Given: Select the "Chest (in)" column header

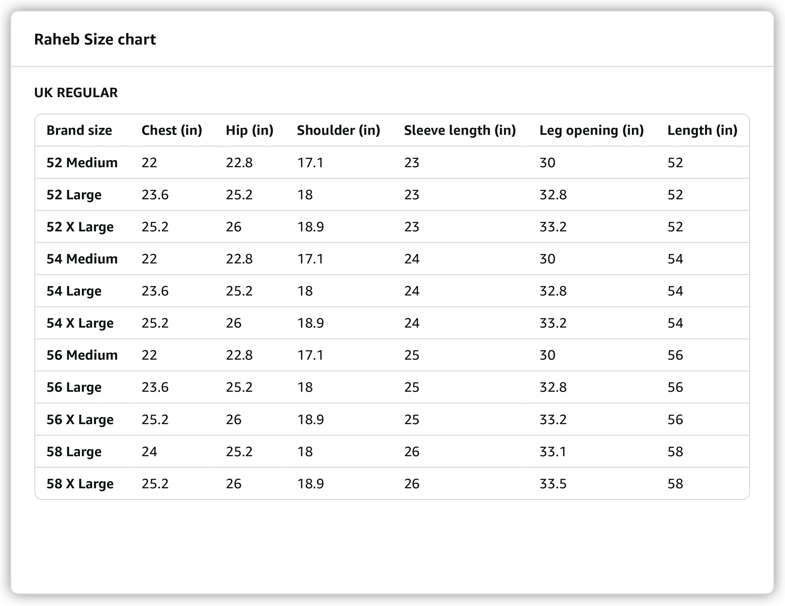Looking at the screenshot, I should [x=172, y=130].
